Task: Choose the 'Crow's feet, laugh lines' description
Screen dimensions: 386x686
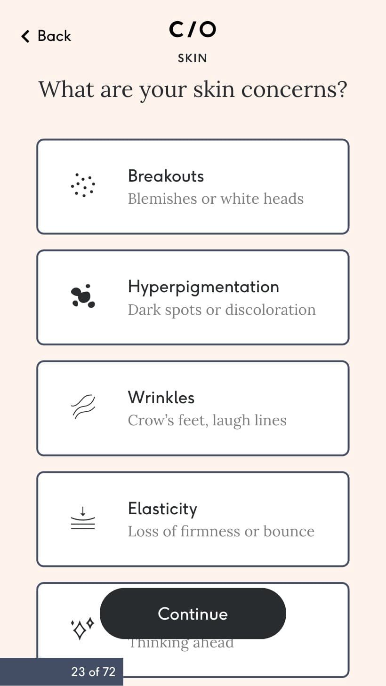Action: point(207,420)
